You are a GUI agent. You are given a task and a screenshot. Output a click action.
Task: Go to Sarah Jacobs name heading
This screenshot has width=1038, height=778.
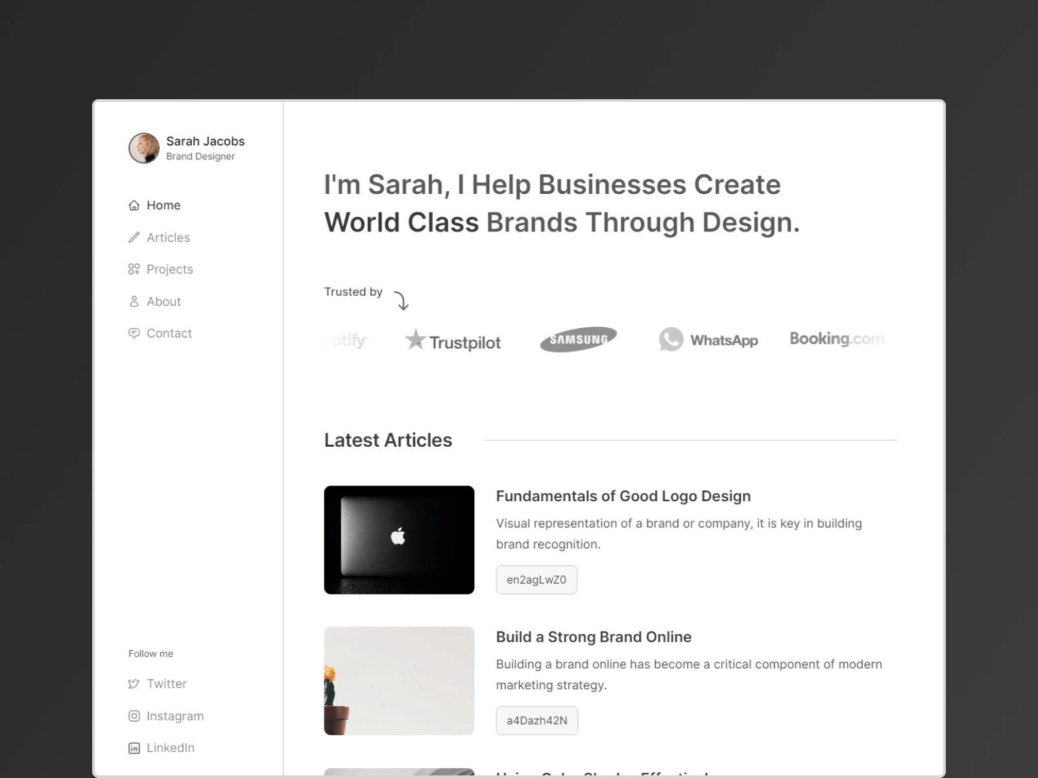point(205,141)
